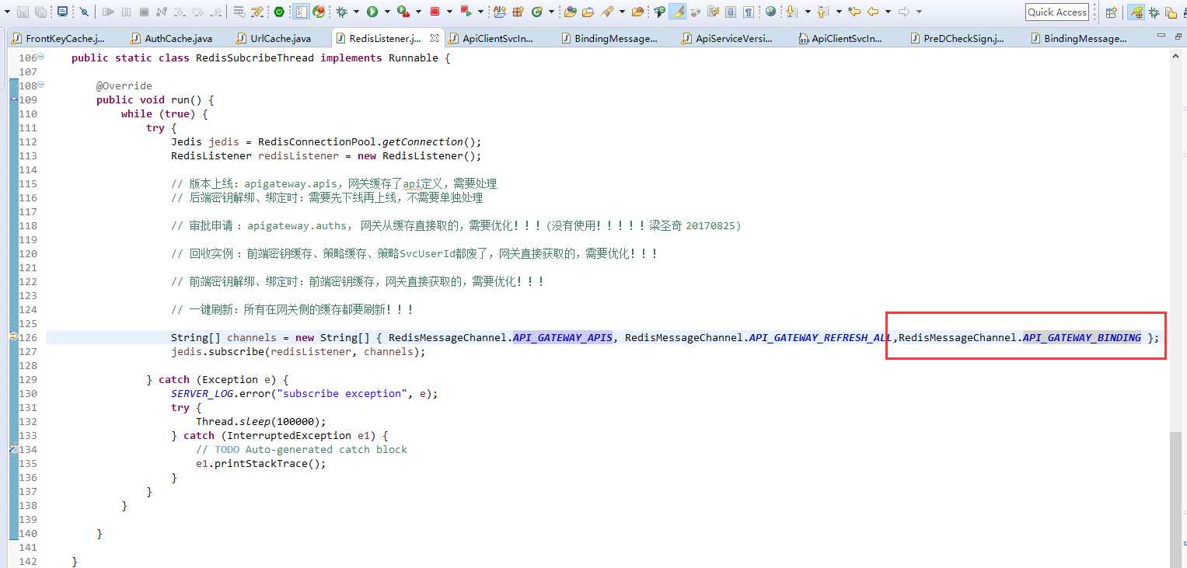This screenshot has width=1187, height=568.
Task: Click the Drop to Frame icon
Action: pos(239,12)
